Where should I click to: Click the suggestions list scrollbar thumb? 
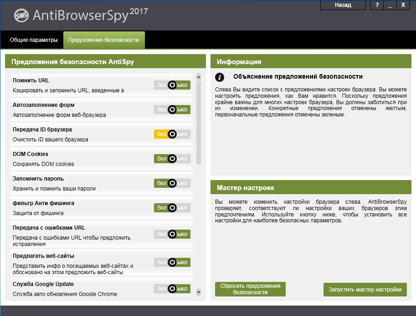pos(199,123)
